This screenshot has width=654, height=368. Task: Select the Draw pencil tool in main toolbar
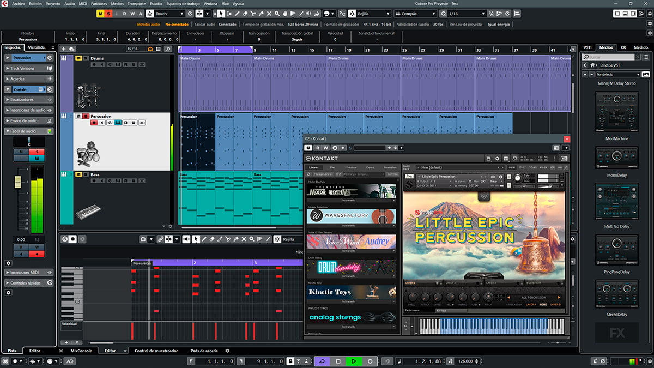pyautogui.click(x=237, y=14)
